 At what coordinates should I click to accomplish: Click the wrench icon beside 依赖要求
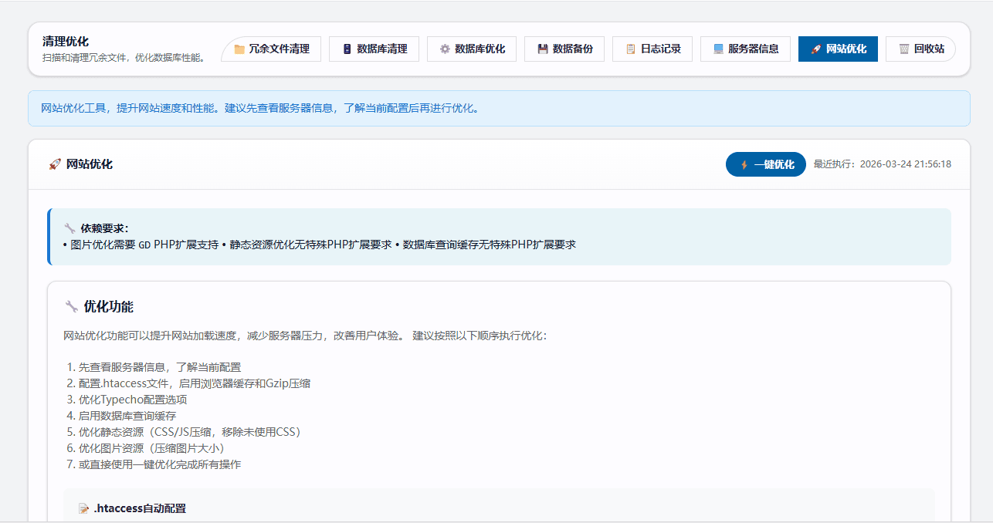pos(70,228)
